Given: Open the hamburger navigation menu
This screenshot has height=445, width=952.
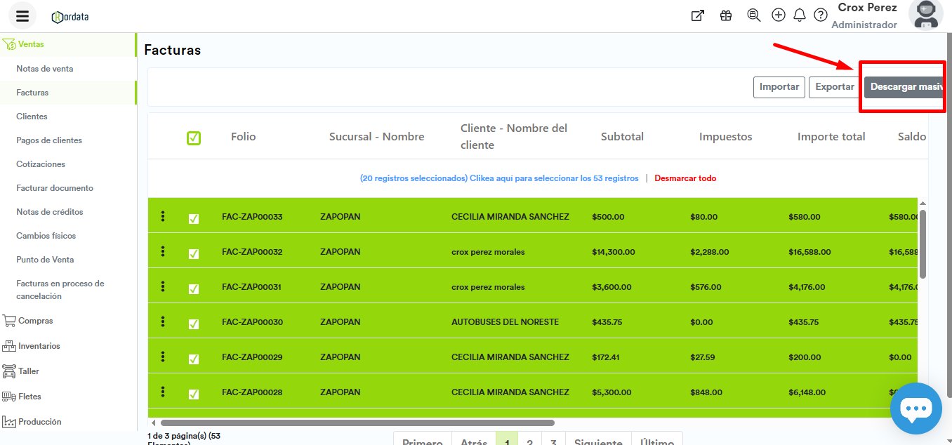Looking at the screenshot, I should [22, 16].
